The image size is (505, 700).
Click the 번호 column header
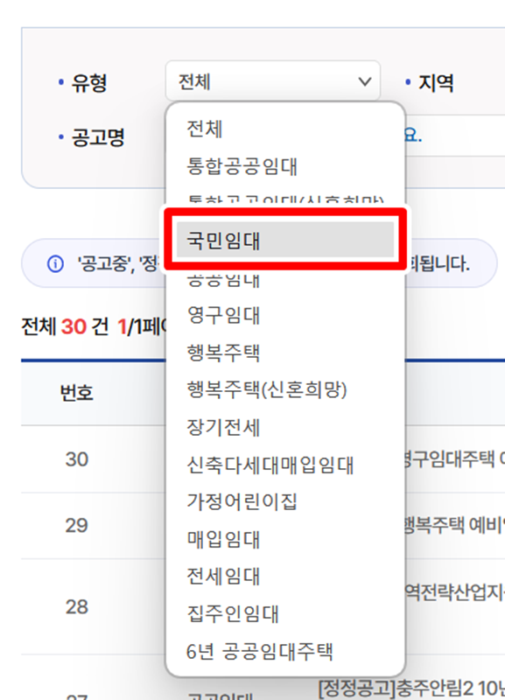(77, 393)
